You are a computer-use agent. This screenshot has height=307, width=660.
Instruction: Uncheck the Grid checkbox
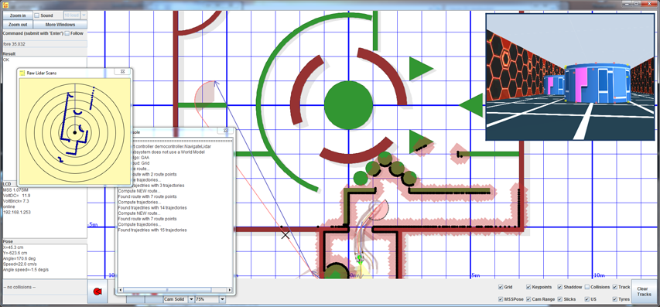[x=501, y=287]
